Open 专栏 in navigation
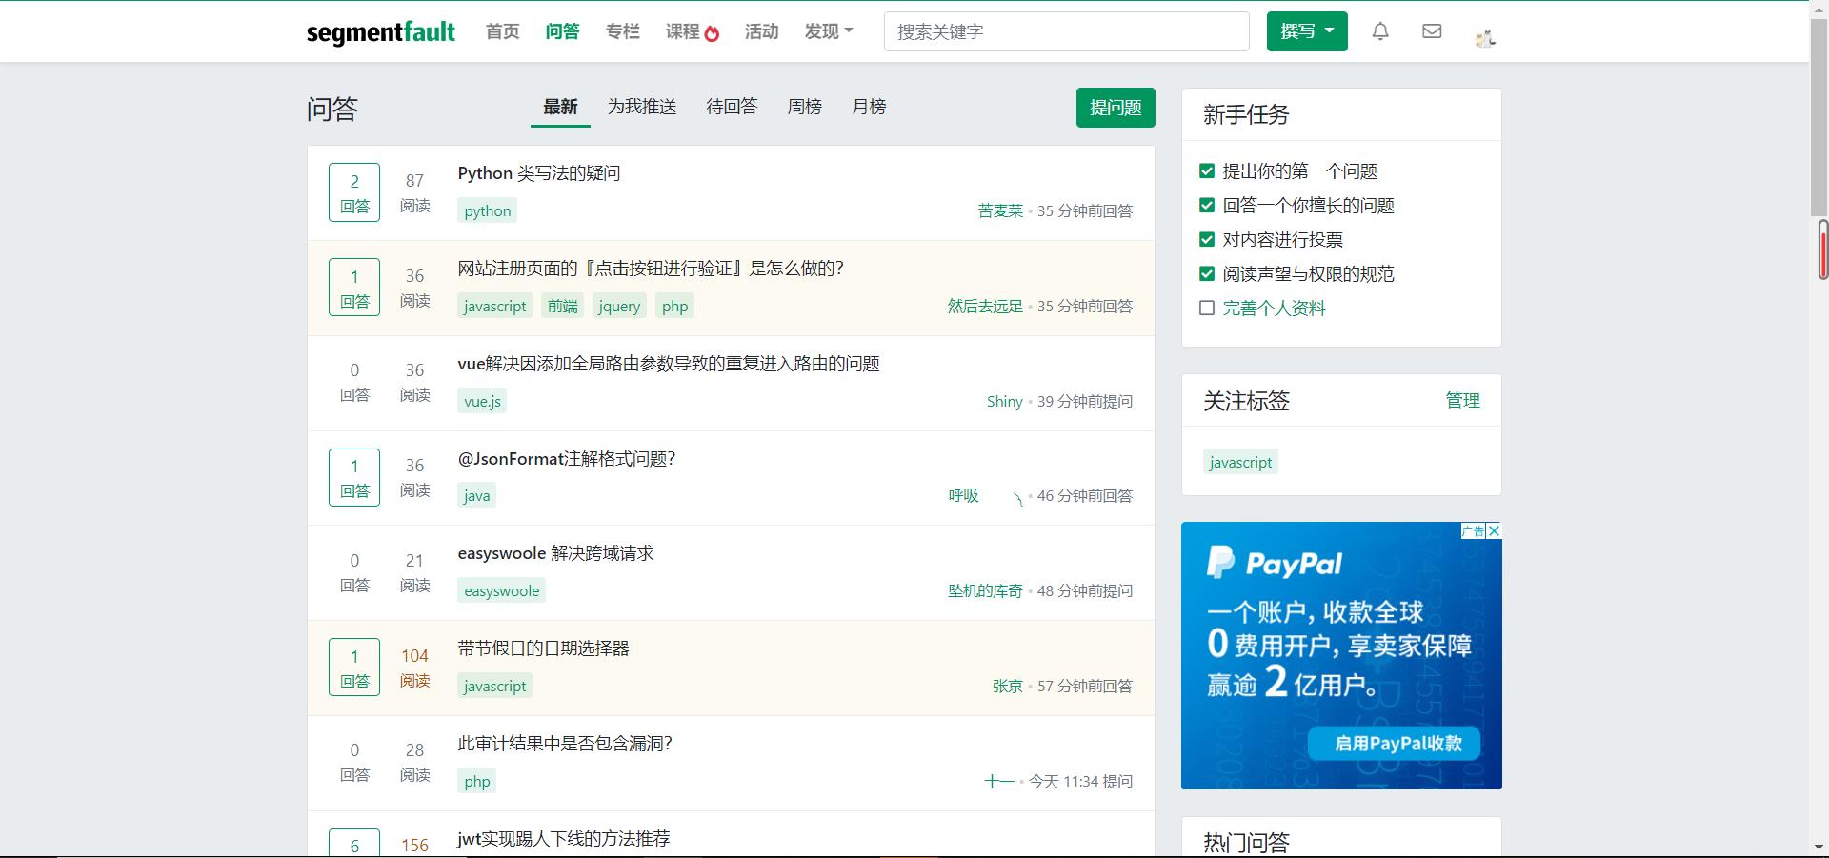The image size is (1829, 858). pyautogui.click(x=622, y=31)
